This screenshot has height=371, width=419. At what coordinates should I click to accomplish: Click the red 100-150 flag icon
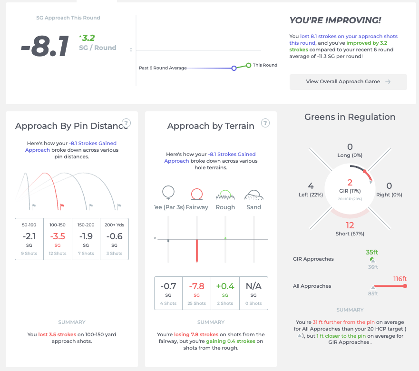click(62, 206)
